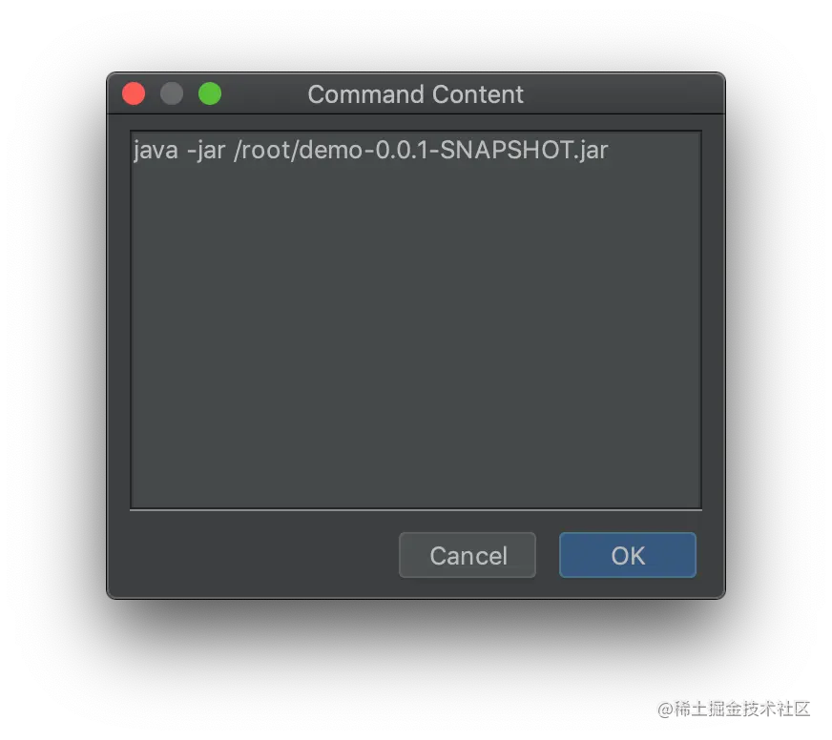The width and height of the screenshot is (832, 740).
Task: Click the OK button
Action: pos(627,555)
